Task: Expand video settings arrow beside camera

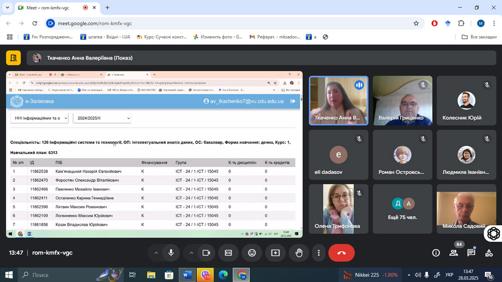Action: tap(191, 253)
